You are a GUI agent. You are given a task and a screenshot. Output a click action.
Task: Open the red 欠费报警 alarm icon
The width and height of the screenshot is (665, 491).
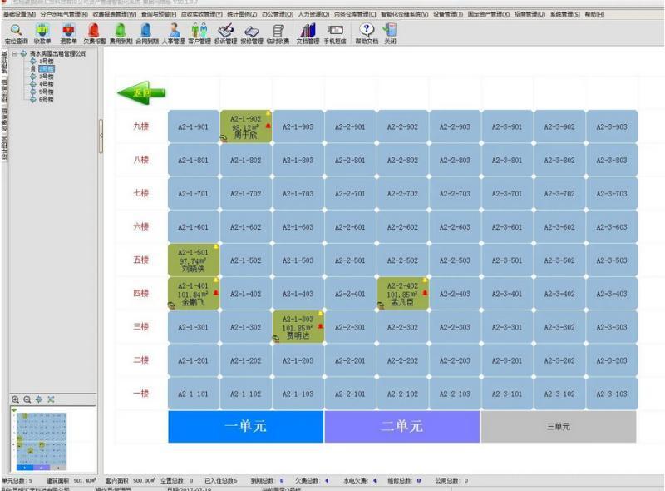click(94, 33)
